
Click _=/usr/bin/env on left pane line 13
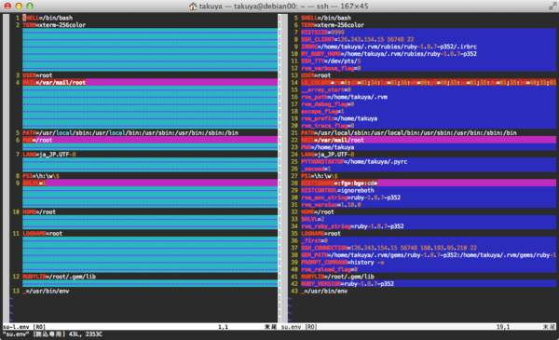[46, 291]
